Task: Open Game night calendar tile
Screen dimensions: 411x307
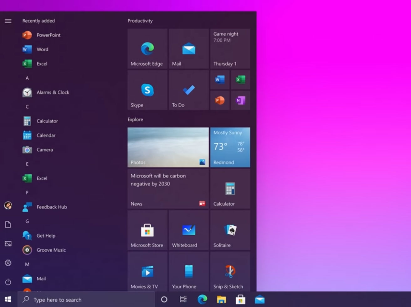Action: [230, 49]
